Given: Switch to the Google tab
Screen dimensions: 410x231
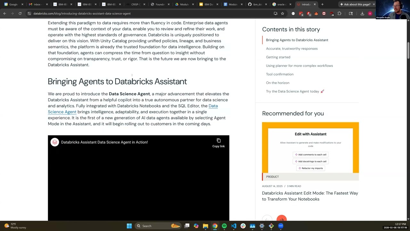Looking at the screenshot, I should point(13,4).
